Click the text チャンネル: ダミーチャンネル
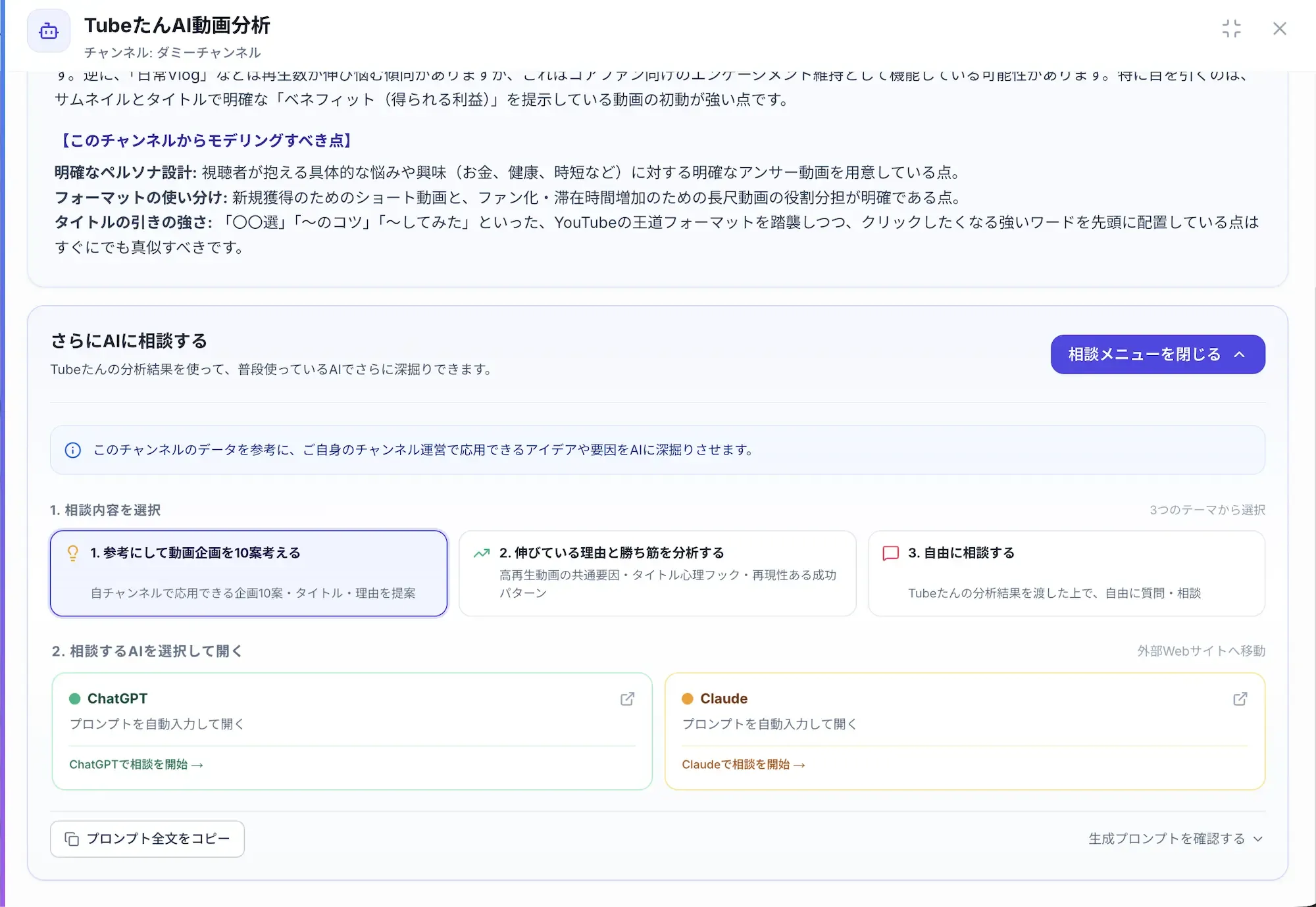 coord(172,53)
